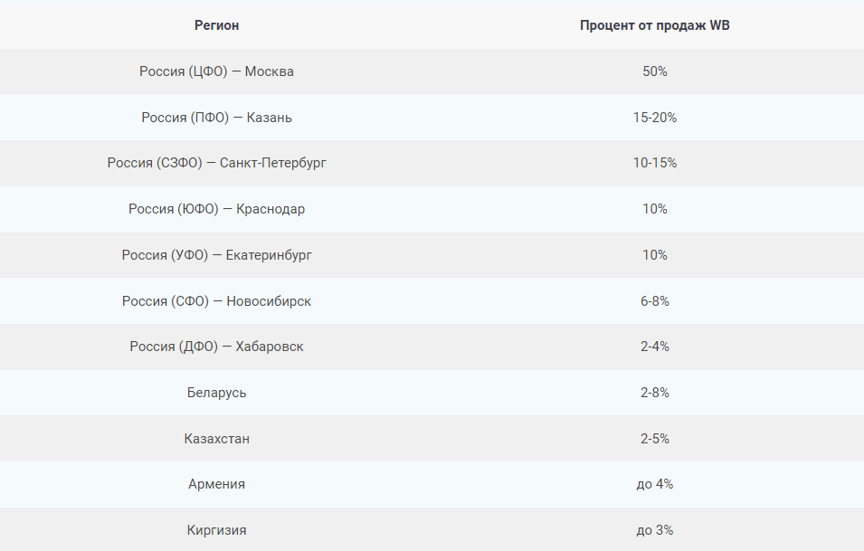Click the '6-8%' percentage value
The width and height of the screenshot is (864, 551).
pos(655,301)
